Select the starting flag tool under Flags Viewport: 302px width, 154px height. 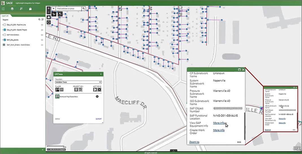(x=57, y=90)
